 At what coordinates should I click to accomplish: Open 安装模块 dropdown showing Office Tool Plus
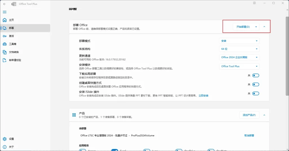239,66
